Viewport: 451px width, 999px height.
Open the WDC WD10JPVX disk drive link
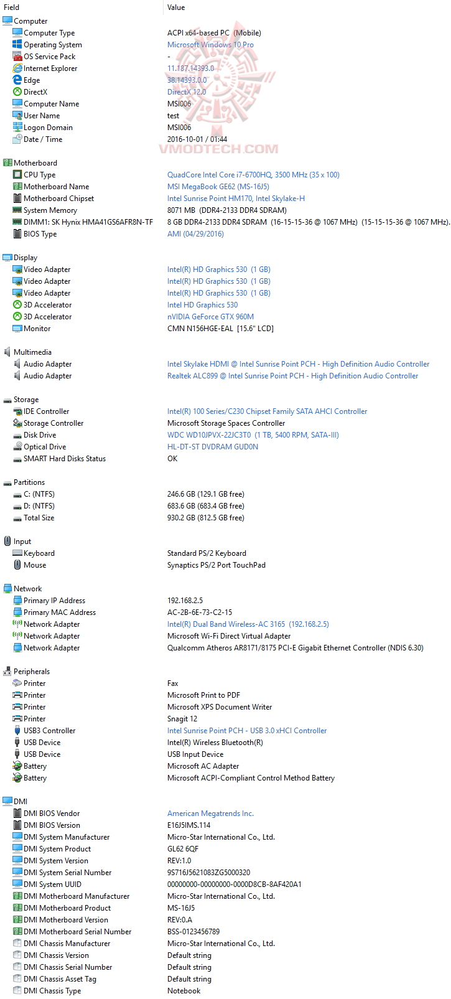tap(253, 434)
